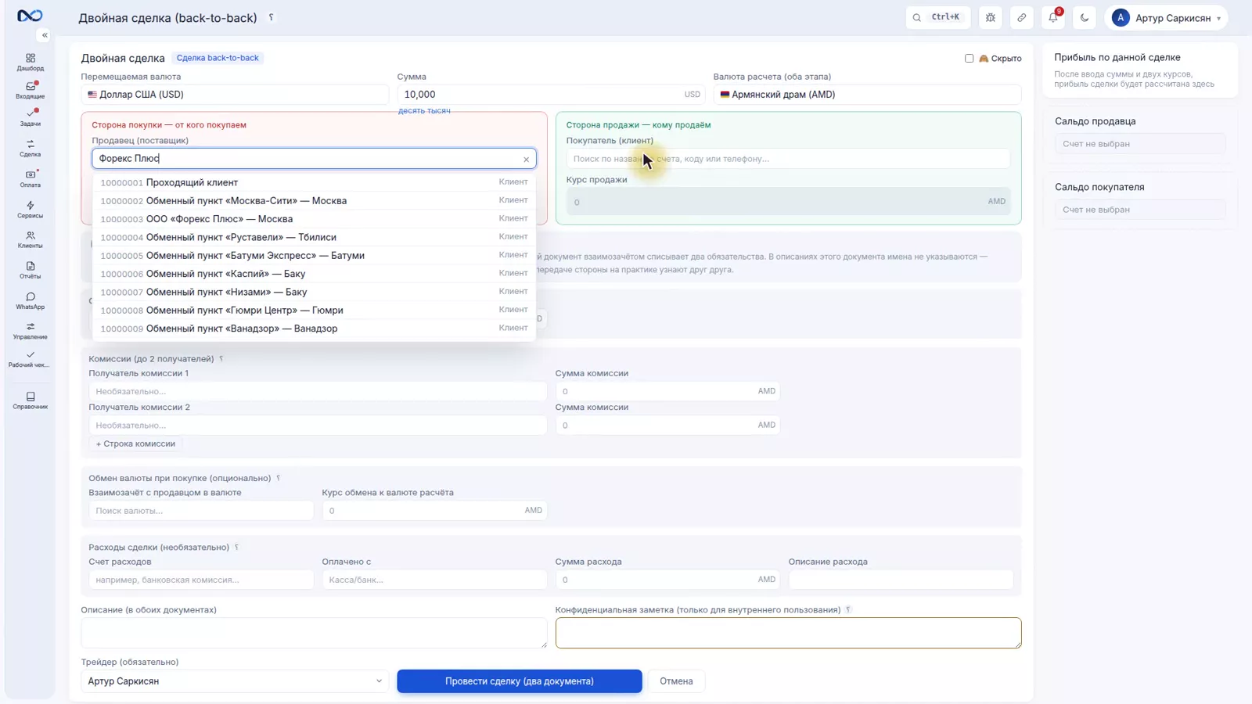Open the WhatsApp sidebar icon
The height and width of the screenshot is (704, 1252).
pos(30,300)
